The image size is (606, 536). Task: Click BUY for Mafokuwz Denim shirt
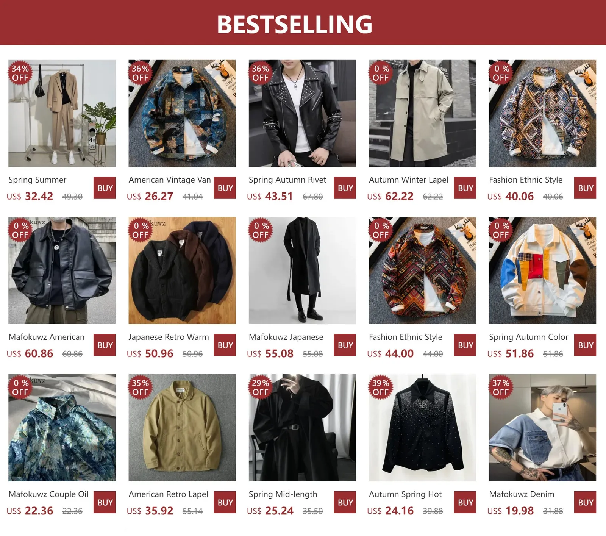point(586,502)
